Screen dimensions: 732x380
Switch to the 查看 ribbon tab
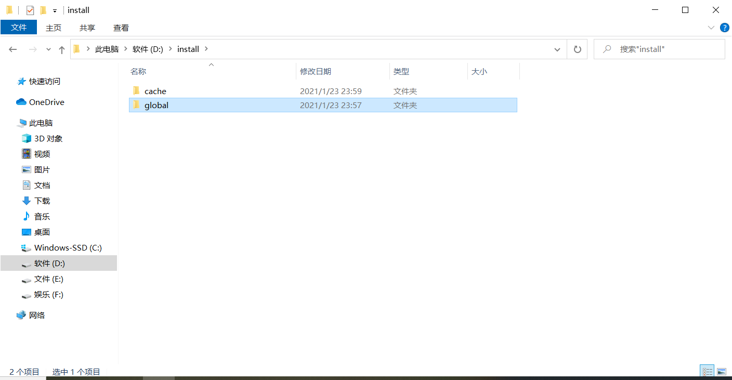pyautogui.click(x=121, y=28)
